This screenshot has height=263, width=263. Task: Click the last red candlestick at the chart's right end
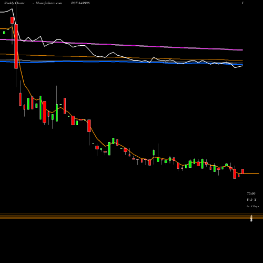(x=242, y=171)
